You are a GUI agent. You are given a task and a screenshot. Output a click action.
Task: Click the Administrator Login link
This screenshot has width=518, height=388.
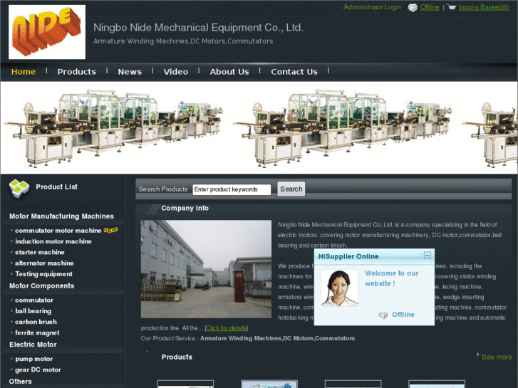[x=373, y=7]
